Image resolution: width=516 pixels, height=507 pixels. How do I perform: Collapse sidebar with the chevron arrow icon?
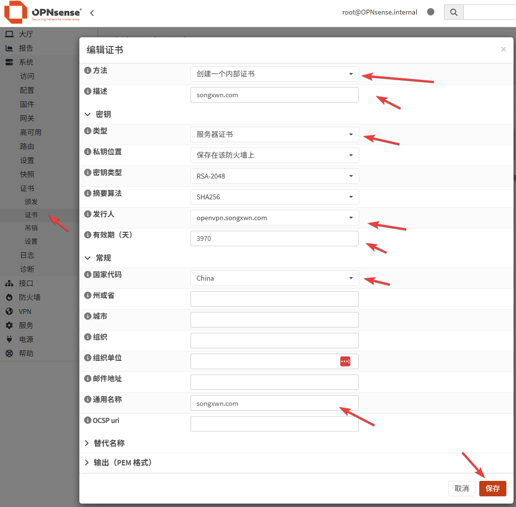click(92, 13)
